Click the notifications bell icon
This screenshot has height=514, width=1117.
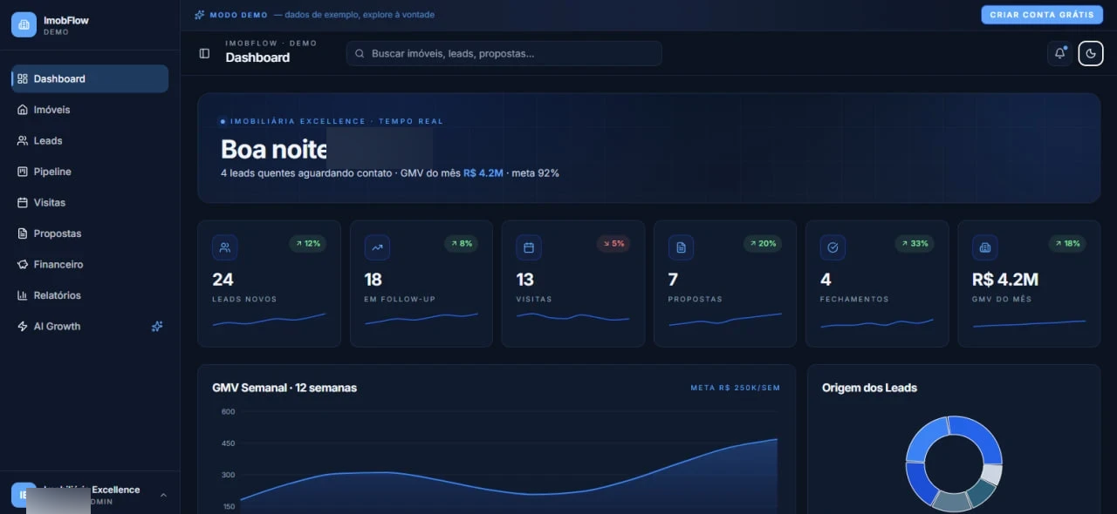[x=1059, y=53]
